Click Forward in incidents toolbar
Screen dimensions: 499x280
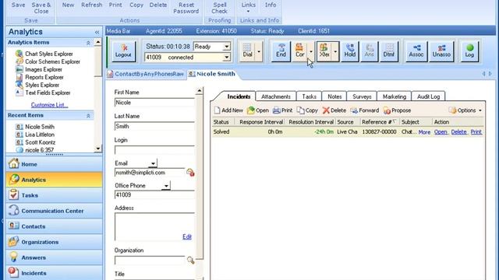click(365, 110)
